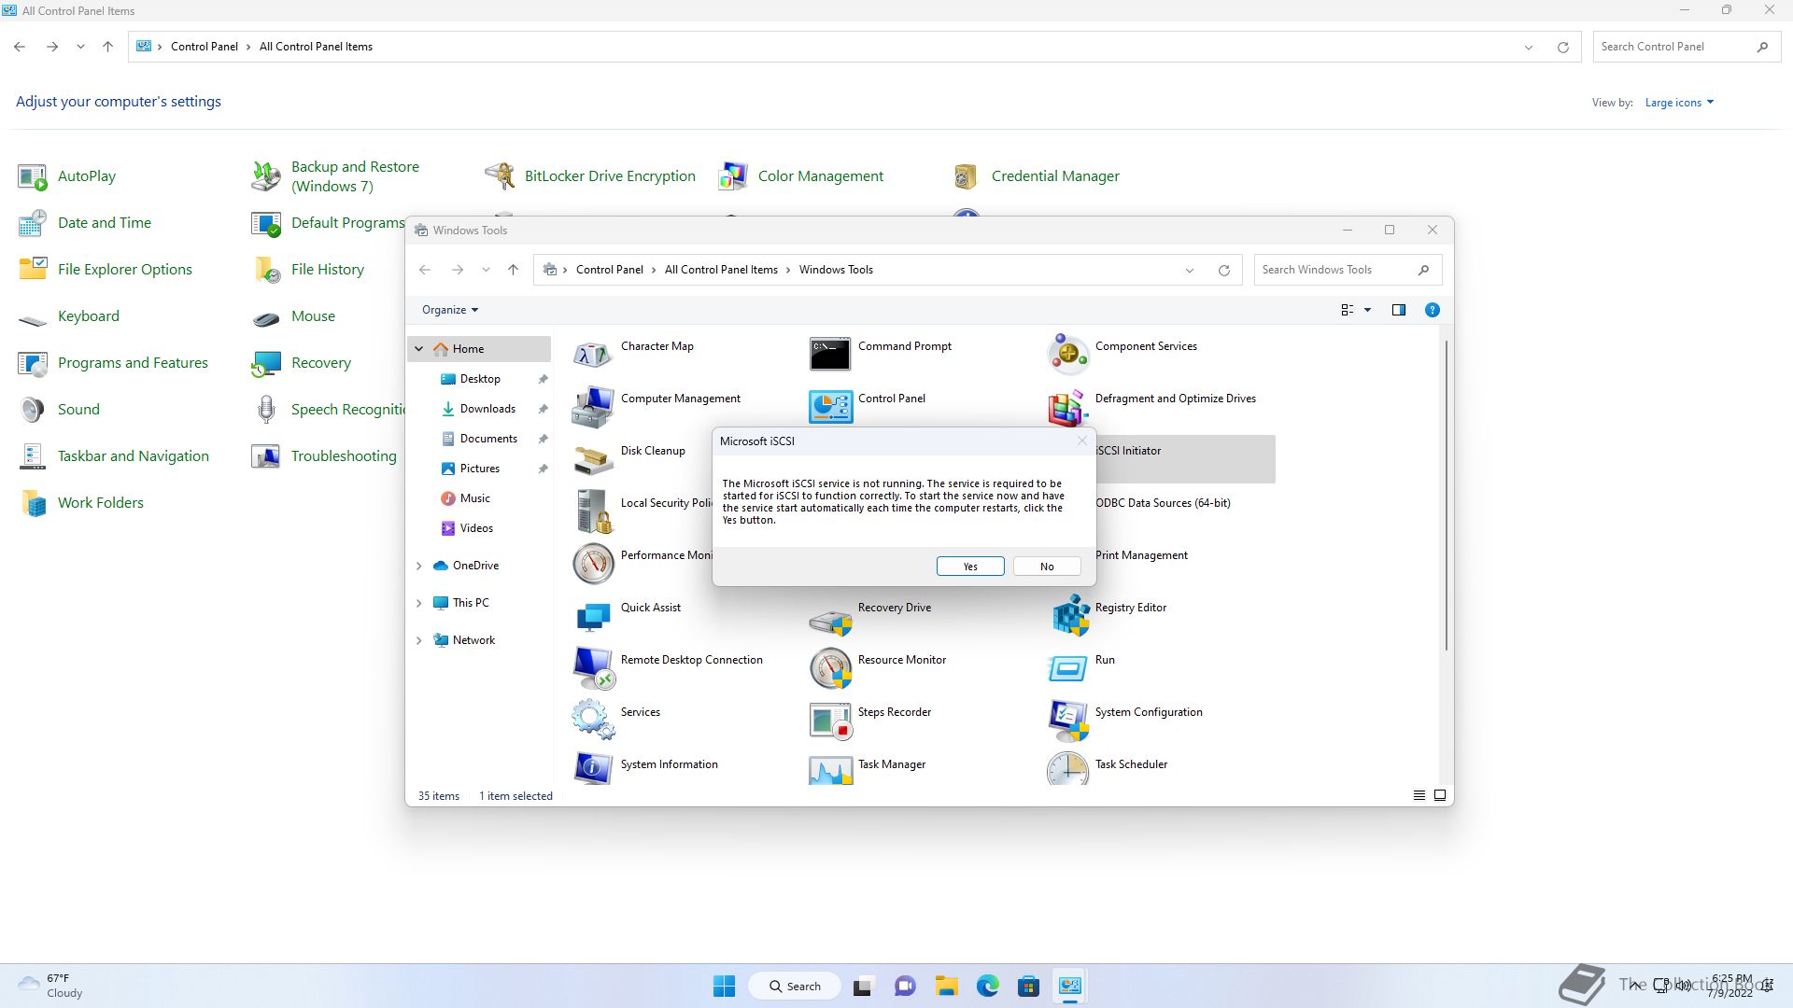Open Resource Monitor icon
Image resolution: width=1793 pixels, height=1008 pixels.
[x=830, y=667]
